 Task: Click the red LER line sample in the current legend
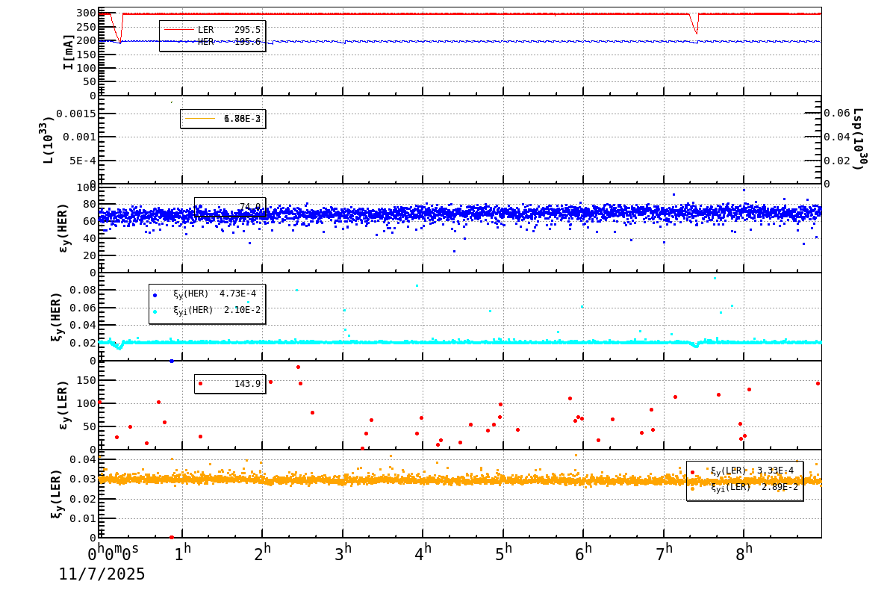[178, 30]
